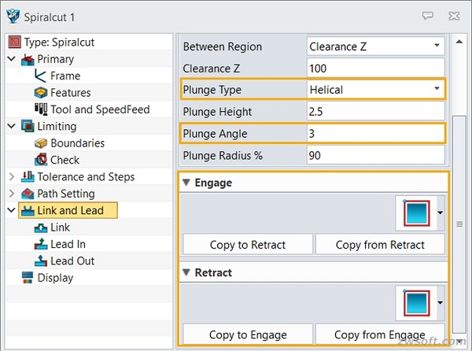Click the comment bubble icon in title bar
The image size is (472, 351).
point(427,16)
